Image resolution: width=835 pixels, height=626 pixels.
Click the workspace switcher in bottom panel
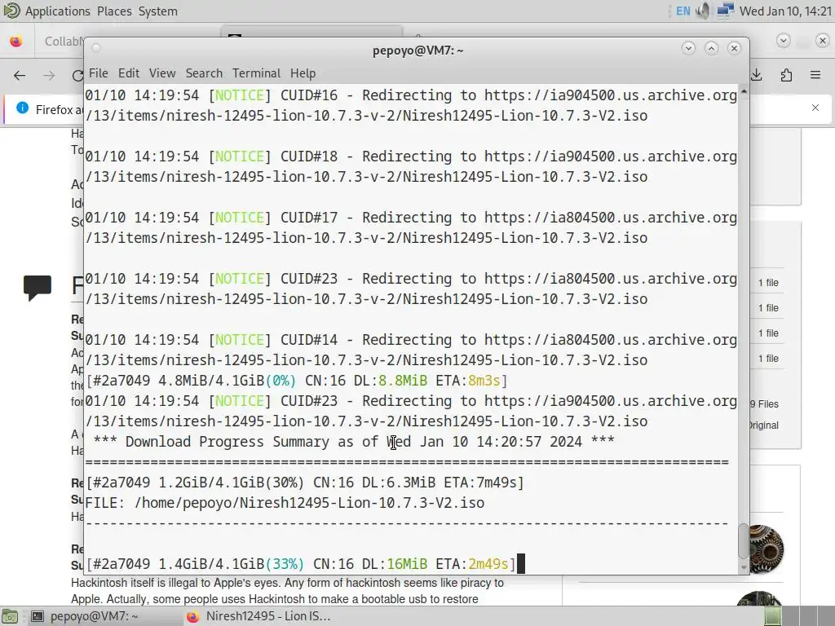(798, 616)
